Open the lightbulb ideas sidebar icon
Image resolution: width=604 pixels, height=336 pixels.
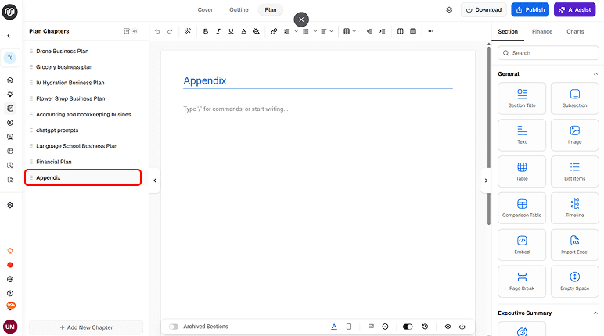(x=10, y=95)
